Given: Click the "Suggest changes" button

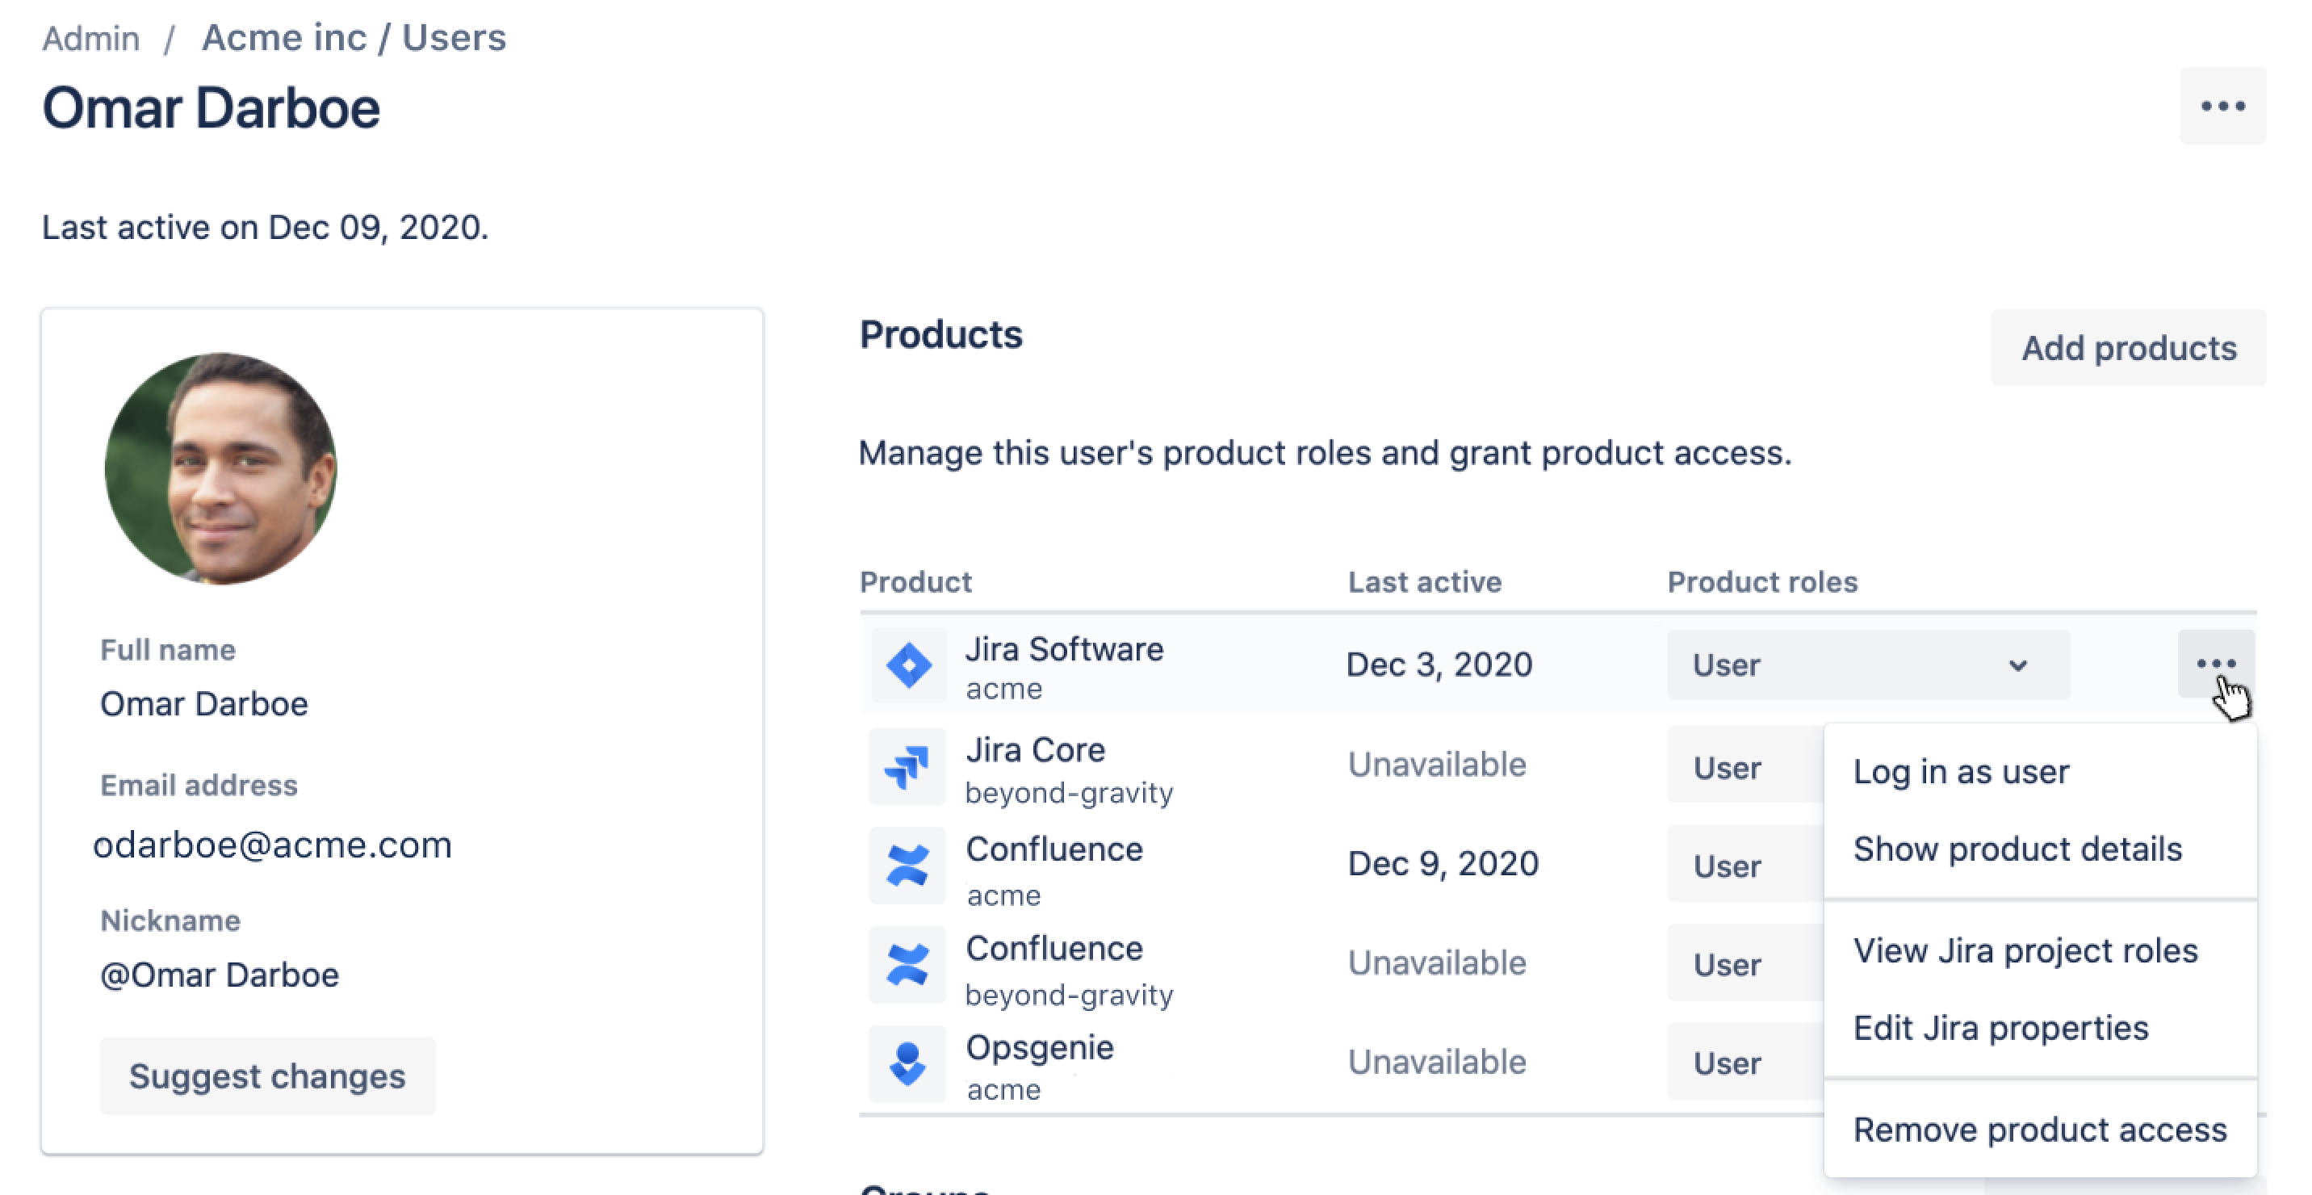Looking at the screenshot, I should point(266,1075).
